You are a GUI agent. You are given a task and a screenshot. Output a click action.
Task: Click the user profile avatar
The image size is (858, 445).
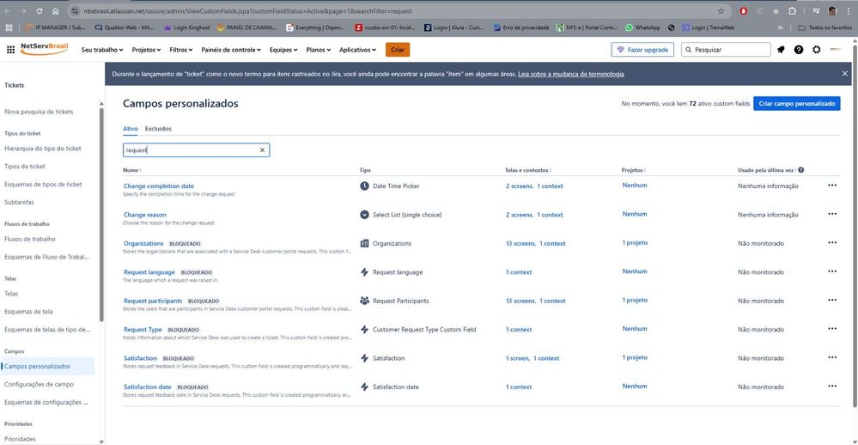[x=835, y=50]
